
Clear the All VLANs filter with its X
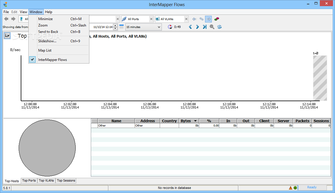point(186,19)
